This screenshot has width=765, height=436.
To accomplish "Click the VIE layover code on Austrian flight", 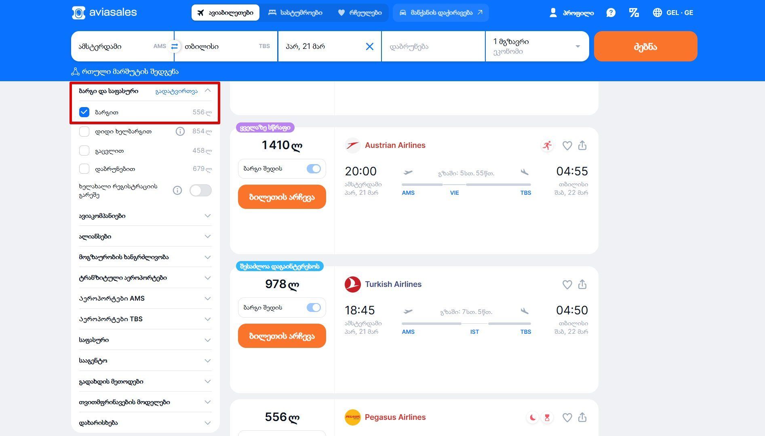I will (x=454, y=193).
